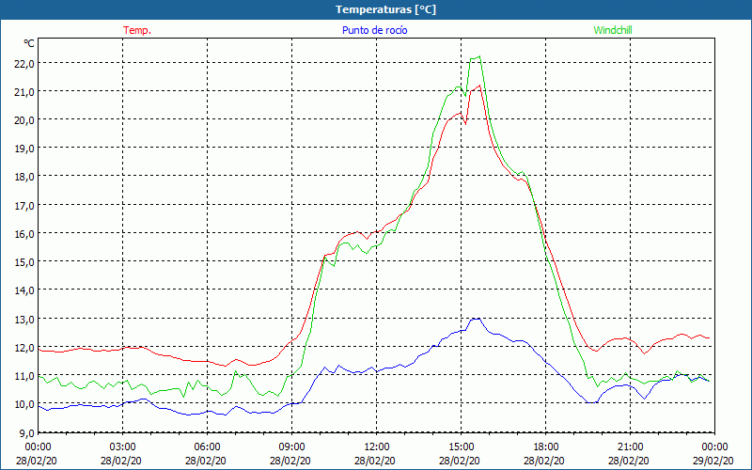Click the 14,0 value on the Y axis
752x470 pixels.
[24, 290]
